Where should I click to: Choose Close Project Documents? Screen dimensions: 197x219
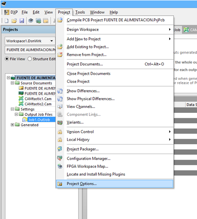click(115, 74)
